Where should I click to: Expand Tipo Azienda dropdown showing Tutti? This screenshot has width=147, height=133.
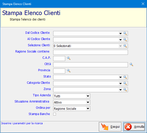pyautogui.click(x=88, y=96)
